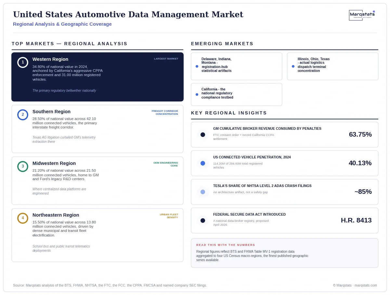This screenshot has height=295, width=390.
Task: Click the FEDERAL SECURE DATA ACT INTRODUCED title
Action: point(249,214)
